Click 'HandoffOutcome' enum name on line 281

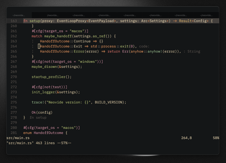tap(48, 133)
